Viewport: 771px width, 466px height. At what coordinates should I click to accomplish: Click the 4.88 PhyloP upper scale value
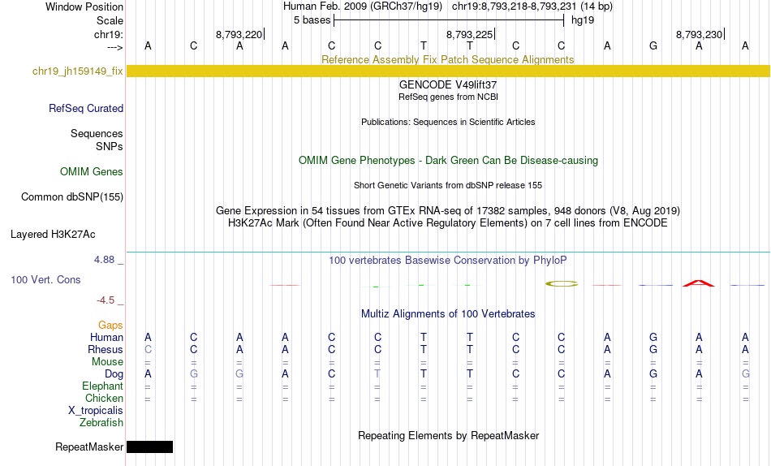[x=104, y=259]
